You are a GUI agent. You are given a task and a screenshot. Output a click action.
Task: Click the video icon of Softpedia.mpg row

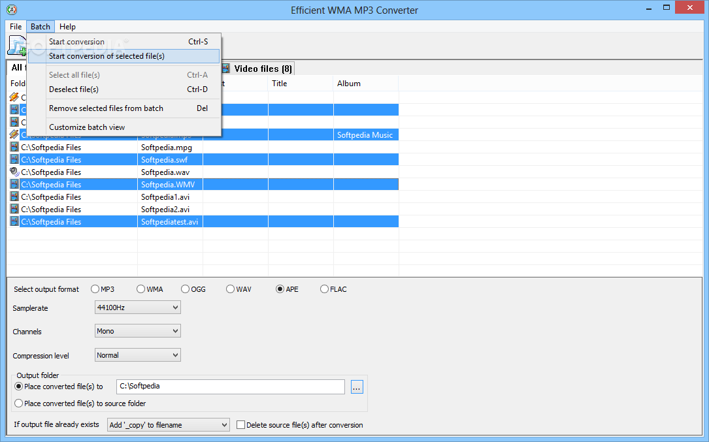coord(14,147)
